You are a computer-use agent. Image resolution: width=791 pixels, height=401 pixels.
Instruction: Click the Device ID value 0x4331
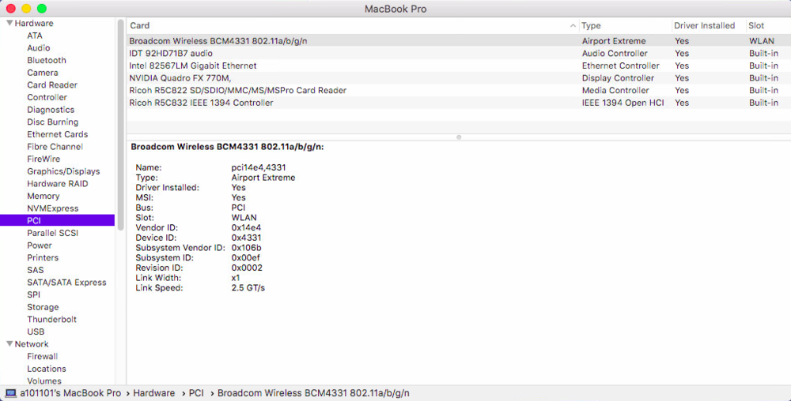(246, 238)
